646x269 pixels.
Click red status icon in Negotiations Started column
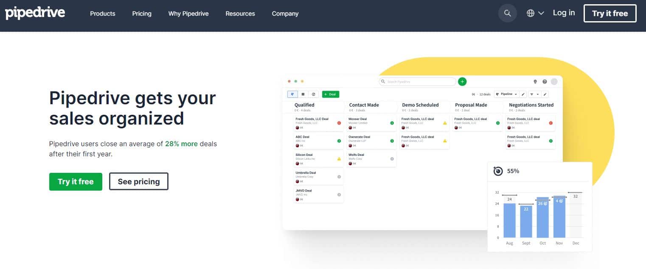(x=551, y=123)
